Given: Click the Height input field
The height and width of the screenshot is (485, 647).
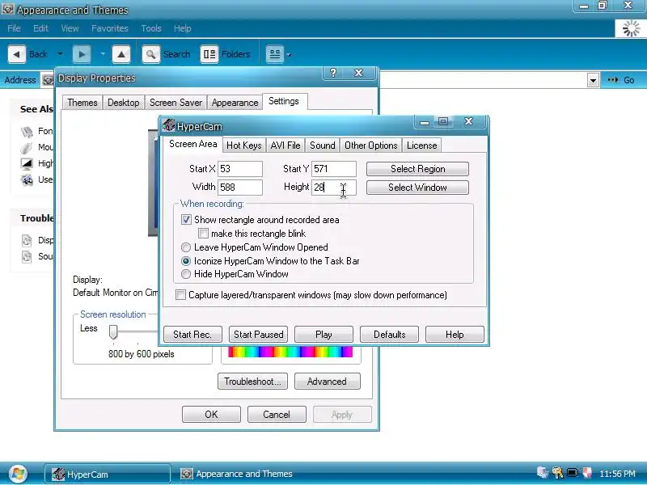Looking at the screenshot, I should pyautogui.click(x=334, y=188).
